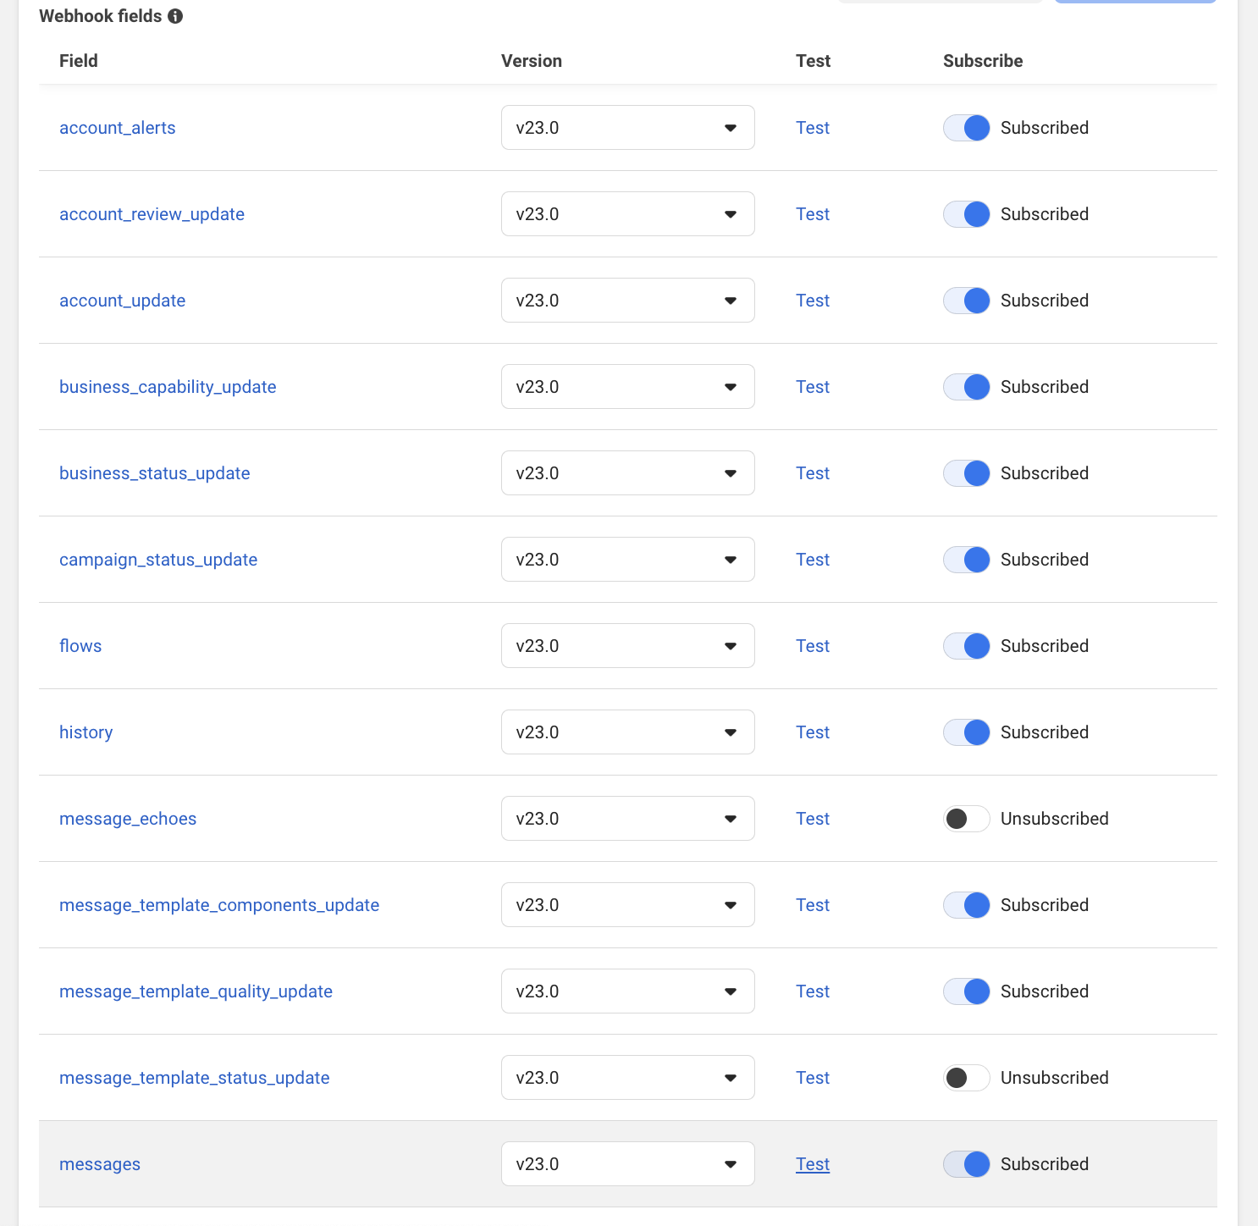Click Test for message_template_quality_update
Screen dimensions: 1258x1226
[813, 991]
